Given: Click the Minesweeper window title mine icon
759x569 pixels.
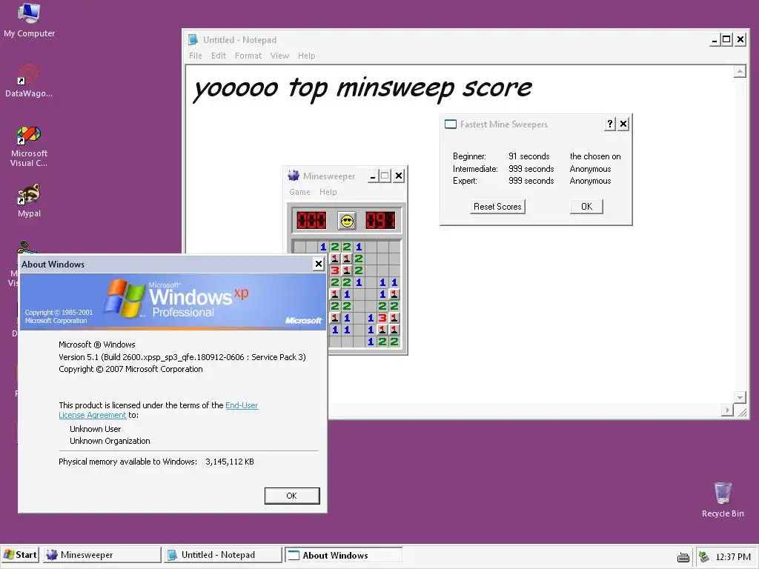Looking at the screenshot, I should coord(294,176).
